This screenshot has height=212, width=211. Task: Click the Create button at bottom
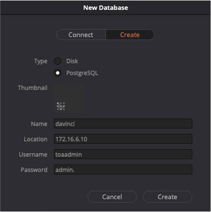click(168, 197)
